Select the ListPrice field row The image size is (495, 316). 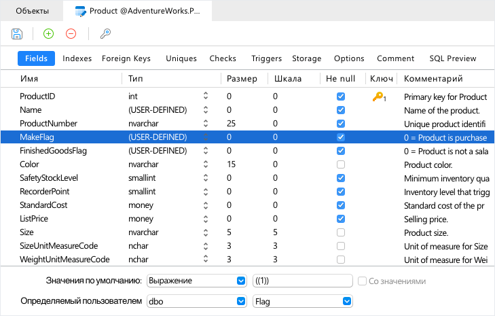click(x=247, y=219)
